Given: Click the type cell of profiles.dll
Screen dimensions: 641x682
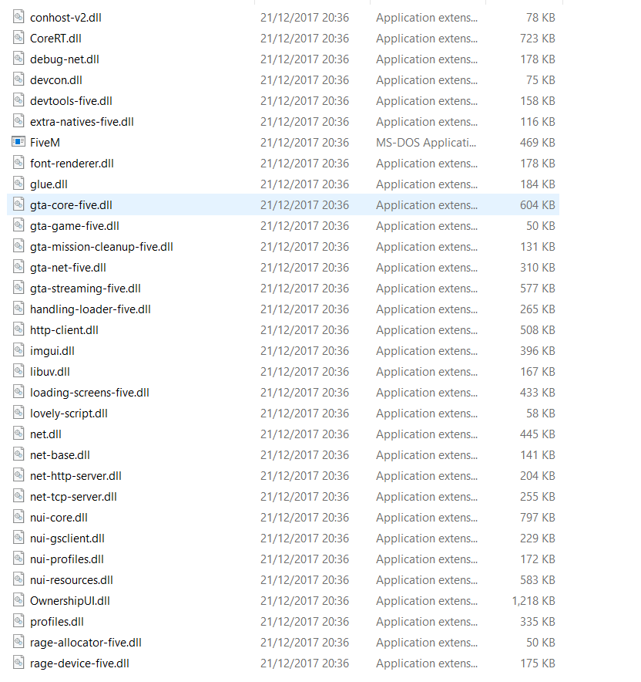Looking at the screenshot, I should coord(427,622).
